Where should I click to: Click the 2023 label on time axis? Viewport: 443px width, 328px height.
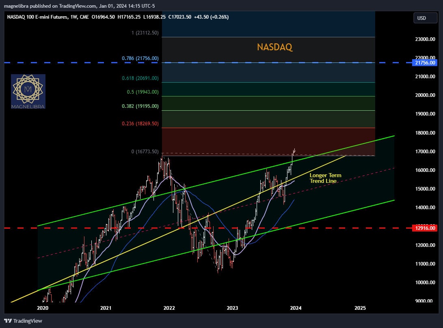pos(233,308)
